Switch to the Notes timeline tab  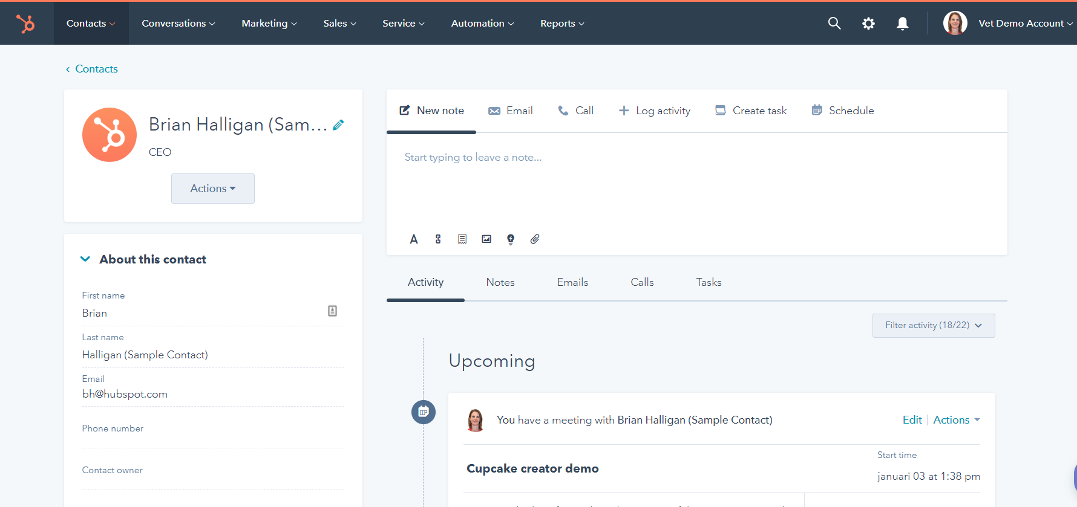click(x=500, y=282)
